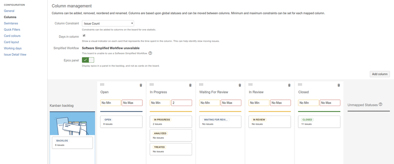
Task: Go to Quick Filters settings
Action: click(12, 30)
